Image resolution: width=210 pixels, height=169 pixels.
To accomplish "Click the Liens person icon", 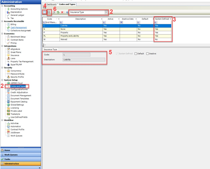I will pos(9,58).
